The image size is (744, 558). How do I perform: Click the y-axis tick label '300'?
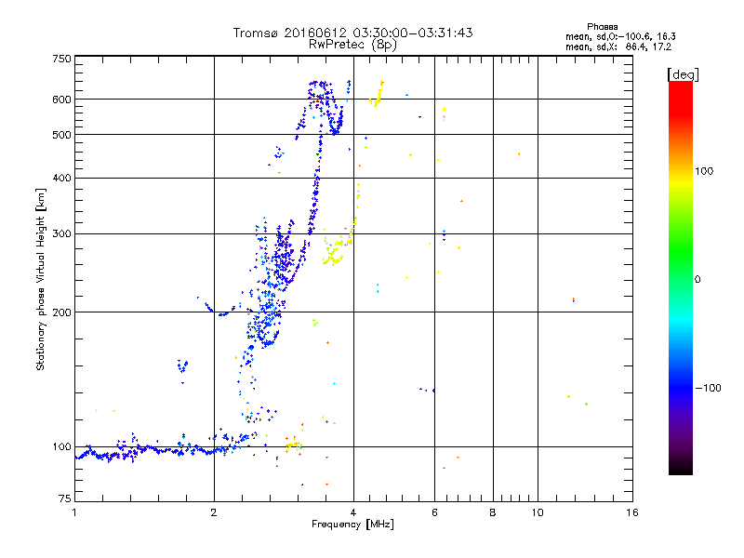(61, 234)
